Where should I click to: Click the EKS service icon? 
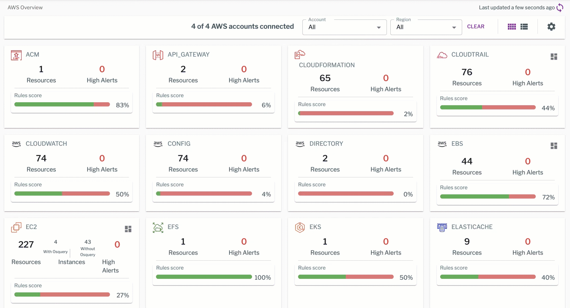300,227
